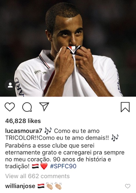View all 662 comments

pyautogui.click(x=37, y=176)
